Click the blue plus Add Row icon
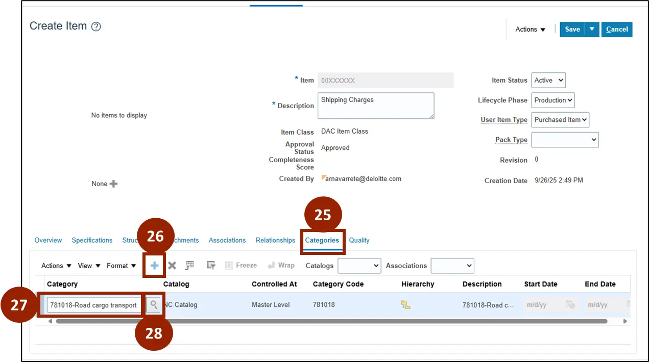This screenshot has width=649, height=362. click(x=154, y=266)
